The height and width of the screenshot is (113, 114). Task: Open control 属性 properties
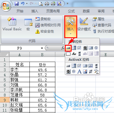tap(98, 19)
